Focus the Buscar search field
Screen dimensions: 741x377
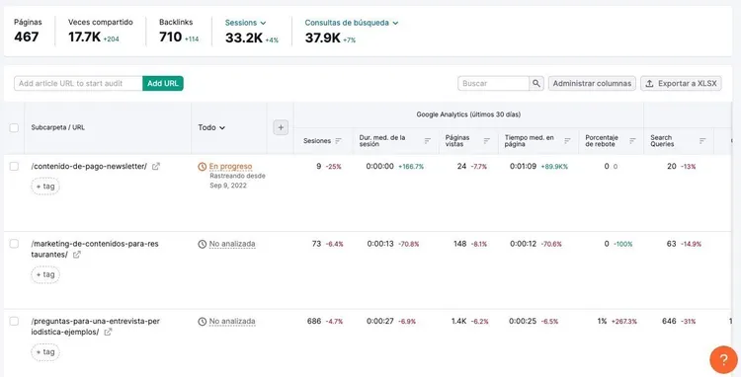493,83
